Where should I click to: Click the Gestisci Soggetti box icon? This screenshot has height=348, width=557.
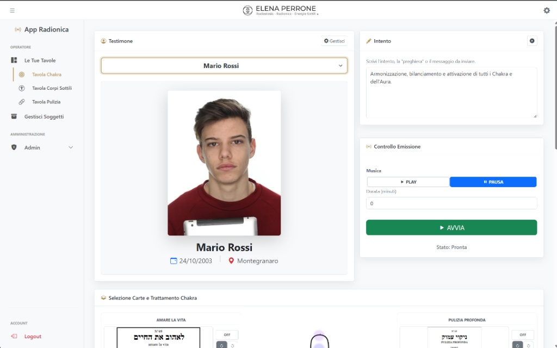click(x=14, y=116)
